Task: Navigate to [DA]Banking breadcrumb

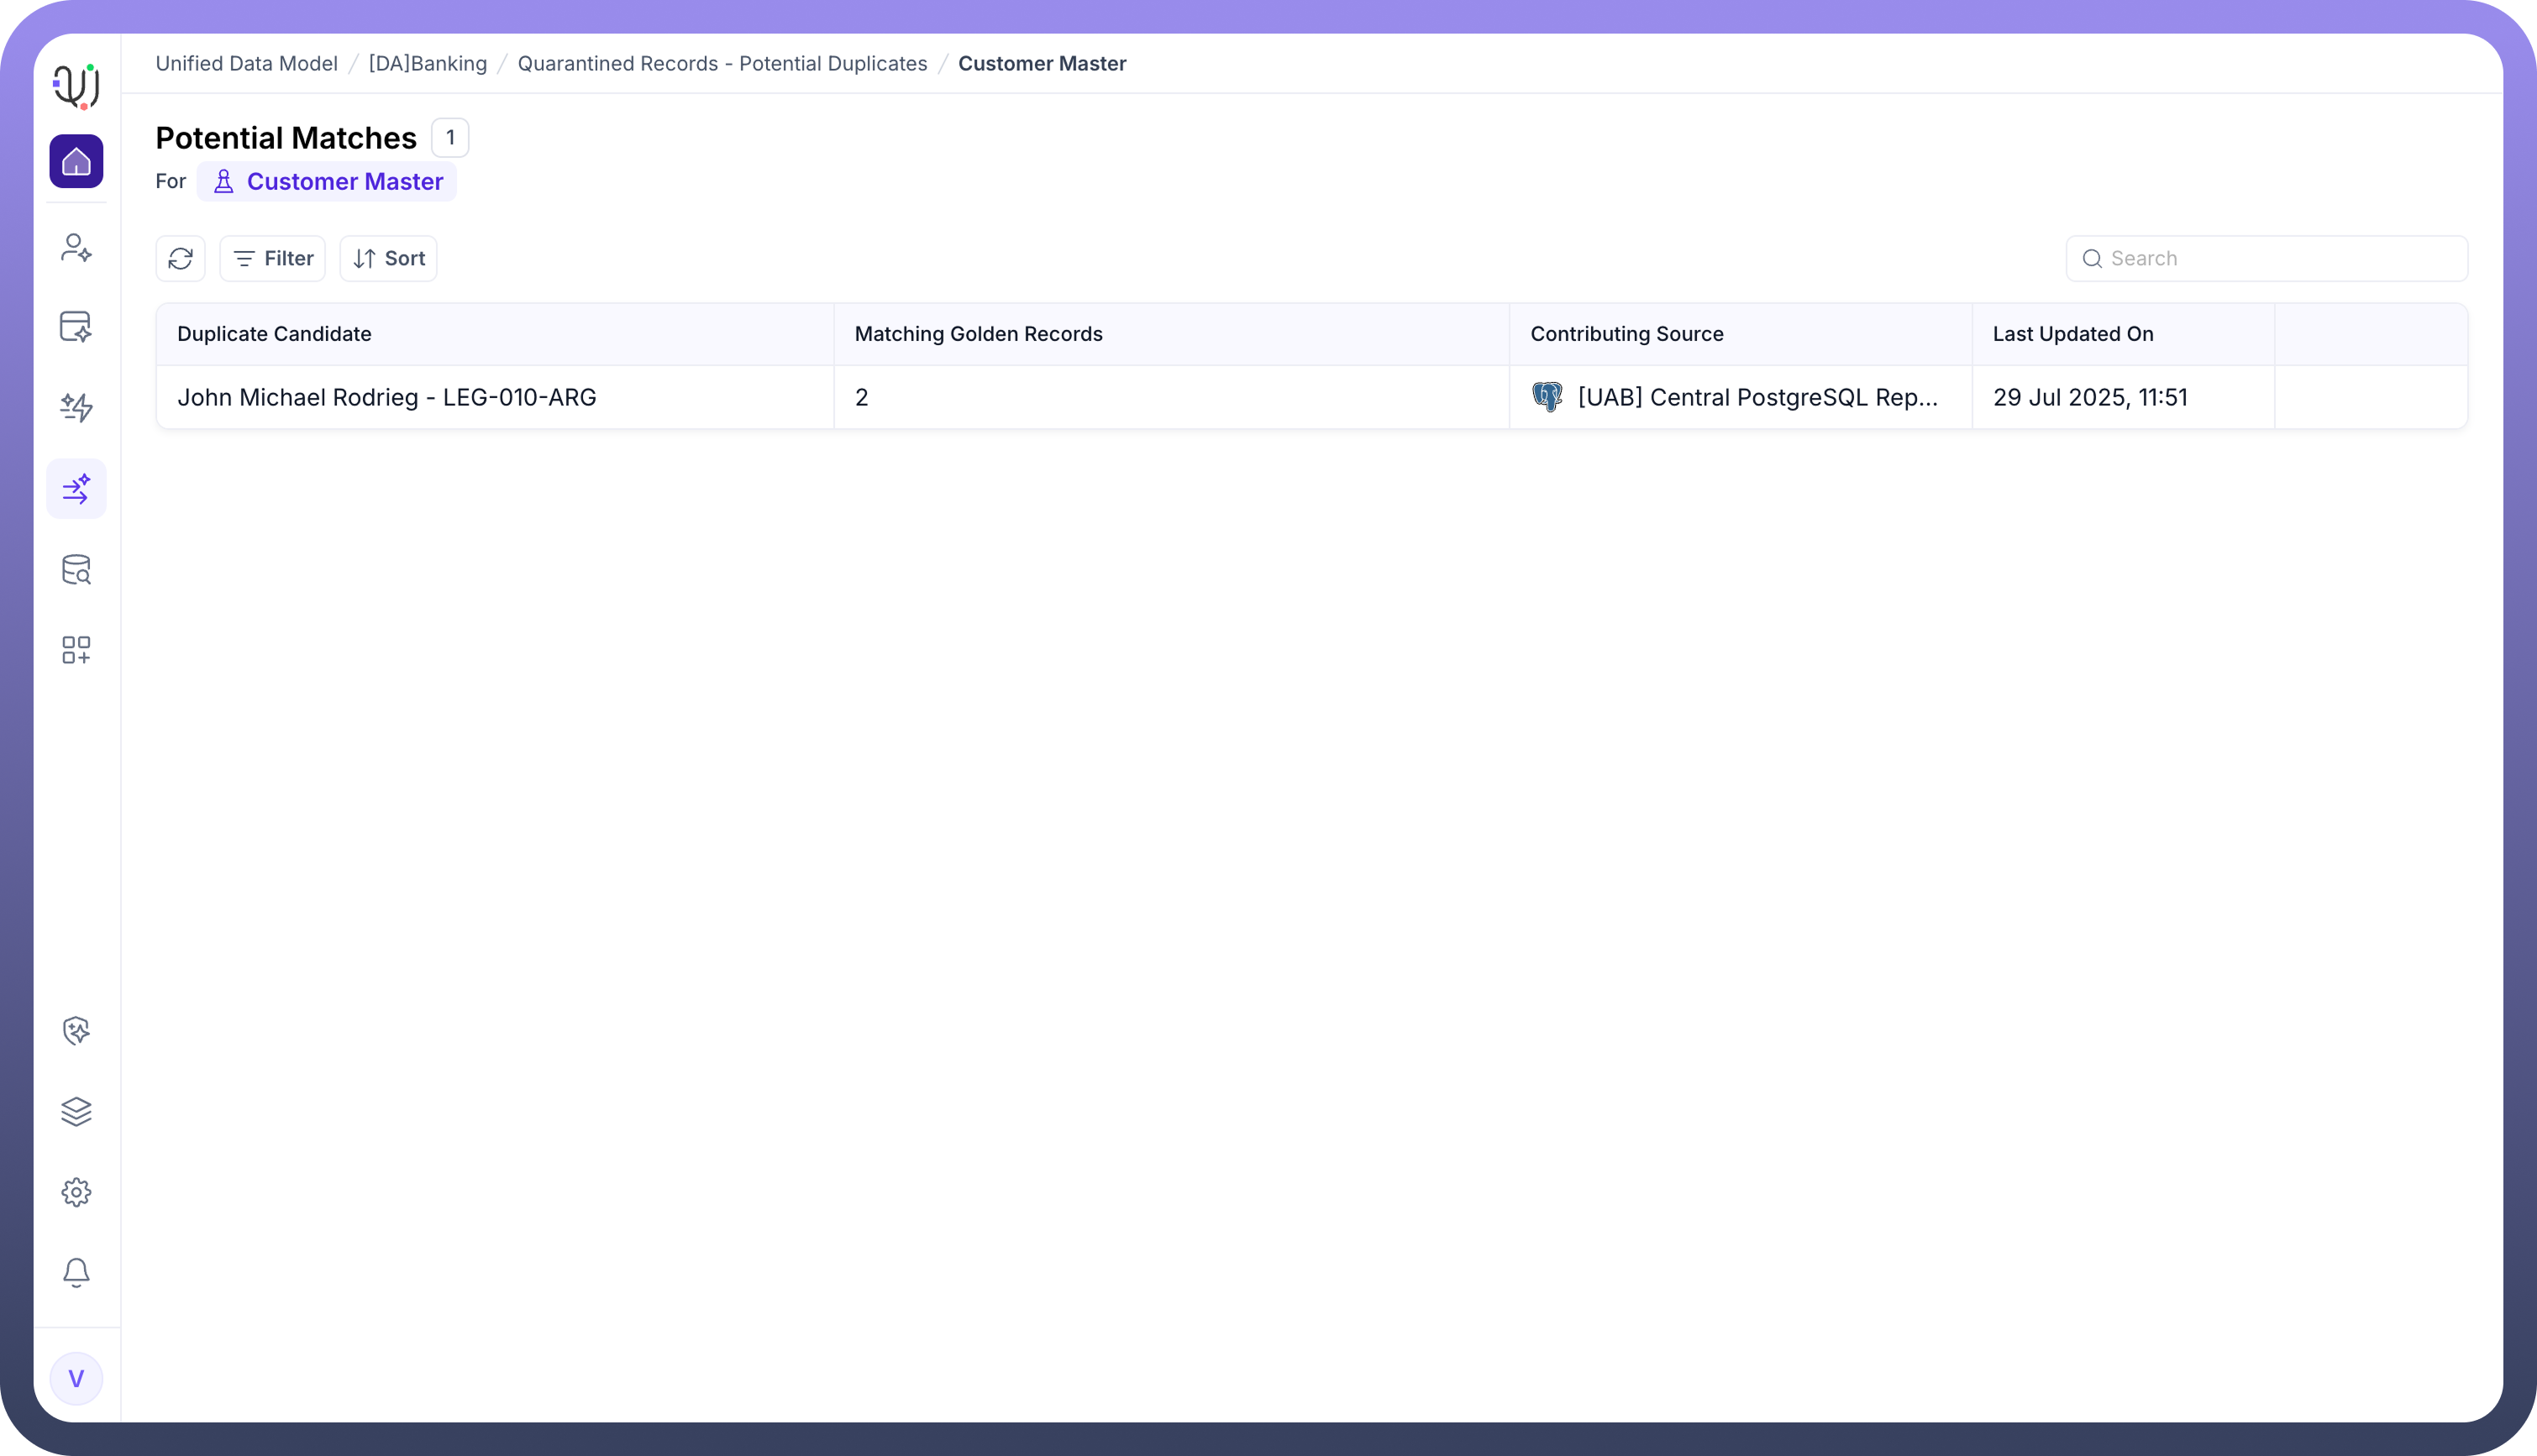Action: (427, 64)
